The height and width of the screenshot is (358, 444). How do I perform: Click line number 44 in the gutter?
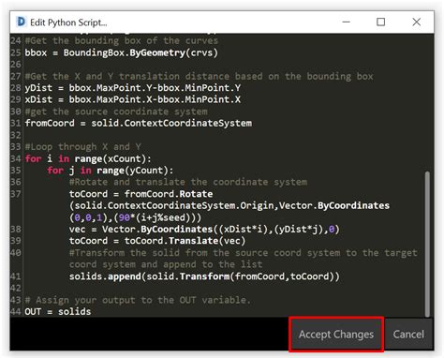[x=16, y=311]
